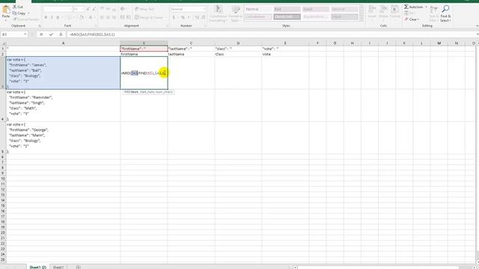This screenshot has height=269, width=479.
Task: Open Conditional Formatting menu
Action: (218, 13)
